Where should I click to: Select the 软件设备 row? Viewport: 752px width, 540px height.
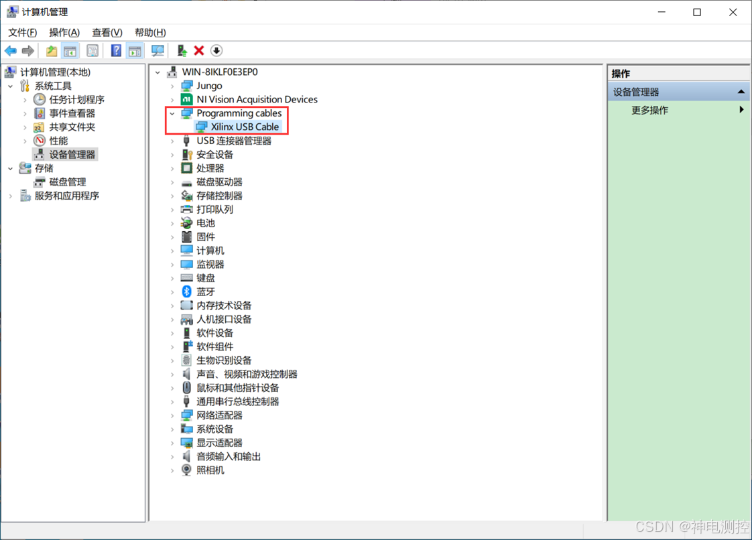point(215,333)
